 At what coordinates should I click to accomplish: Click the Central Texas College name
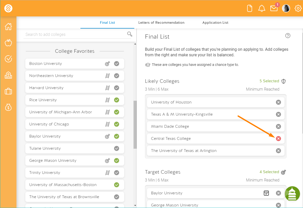point(171,139)
